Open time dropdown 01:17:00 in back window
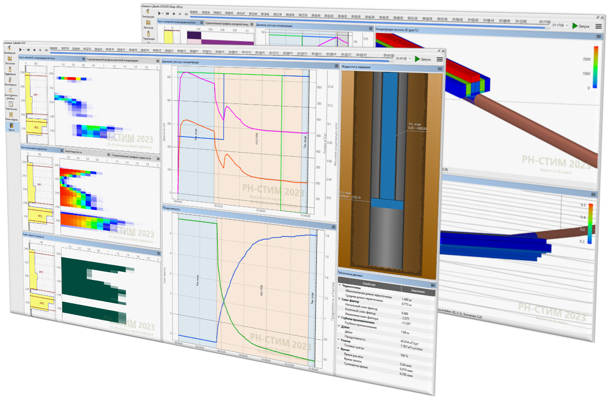The image size is (609, 400). (560, 25)
